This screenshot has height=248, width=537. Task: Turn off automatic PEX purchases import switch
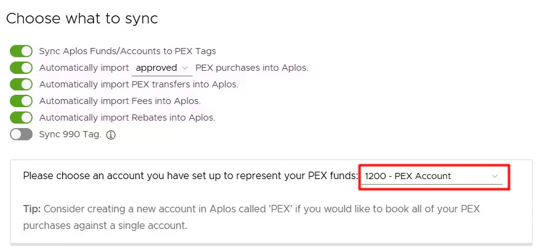click(21, 68)
